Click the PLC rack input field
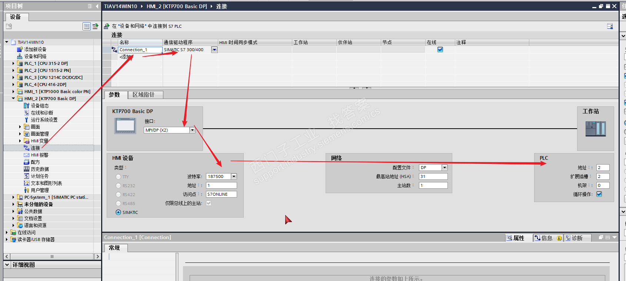 coord(603,185)
